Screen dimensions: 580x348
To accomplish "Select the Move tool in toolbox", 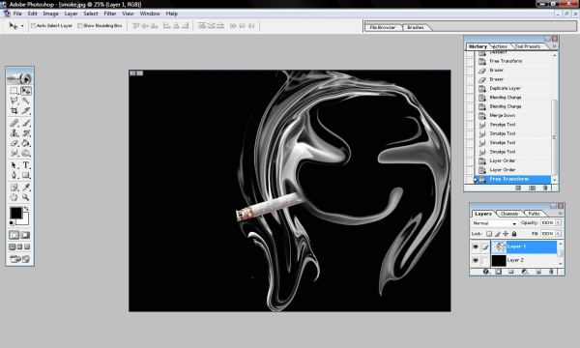I will coord(26,91).
